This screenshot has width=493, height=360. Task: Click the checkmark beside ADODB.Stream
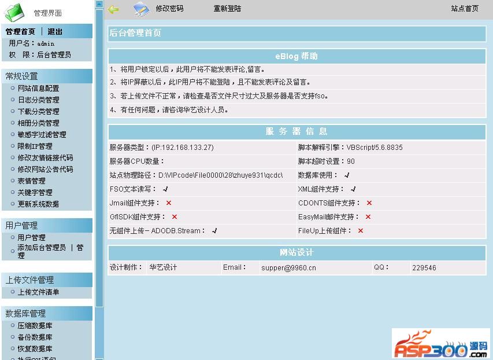tap(214, 231)
